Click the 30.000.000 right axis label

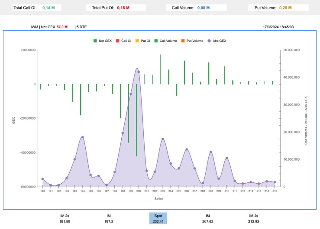[x=291, y=105]
